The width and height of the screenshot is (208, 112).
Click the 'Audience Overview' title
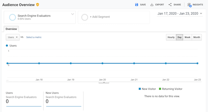(x=18, y=5)
